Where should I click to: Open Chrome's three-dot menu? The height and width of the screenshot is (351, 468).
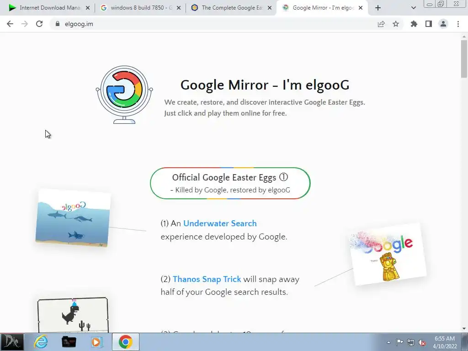click(458, 24)
